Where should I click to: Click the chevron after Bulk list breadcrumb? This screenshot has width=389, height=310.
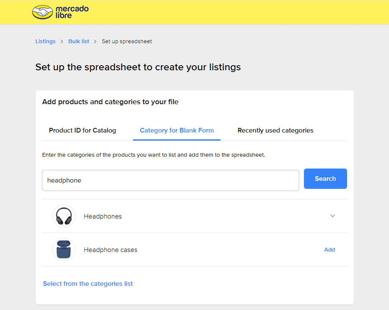pyautogui.click(x=95, y=42)
